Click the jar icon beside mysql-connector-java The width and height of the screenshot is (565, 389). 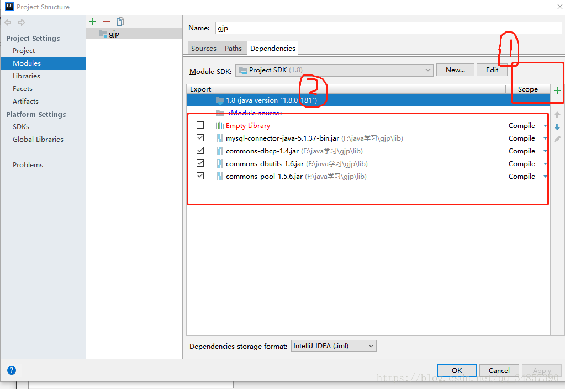coord(219,138)
